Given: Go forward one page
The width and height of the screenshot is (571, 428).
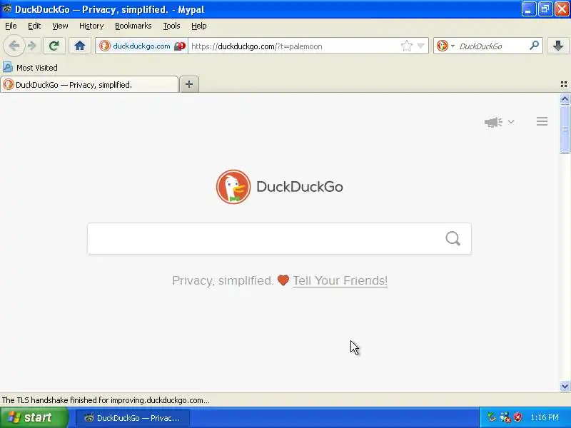Looking at the screenshot, I should (32, 46).
